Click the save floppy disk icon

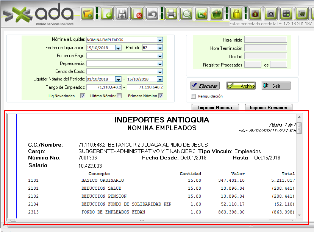click(x=122, y=14)
